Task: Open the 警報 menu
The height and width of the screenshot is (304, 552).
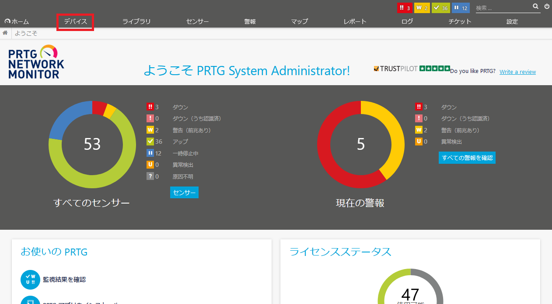Action: [x=250, y=21]
